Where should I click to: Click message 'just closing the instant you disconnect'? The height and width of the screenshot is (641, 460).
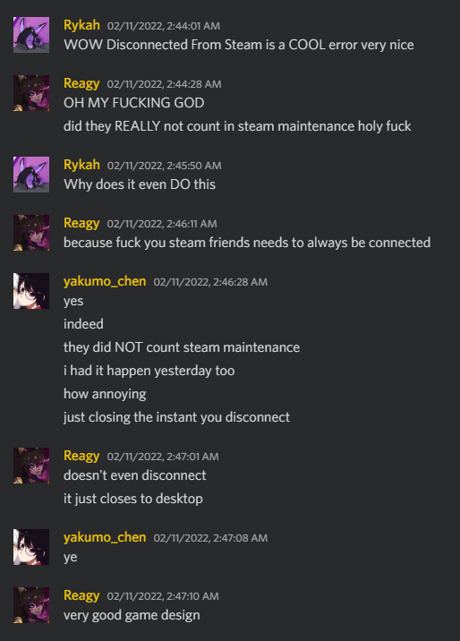pos(176,417)
